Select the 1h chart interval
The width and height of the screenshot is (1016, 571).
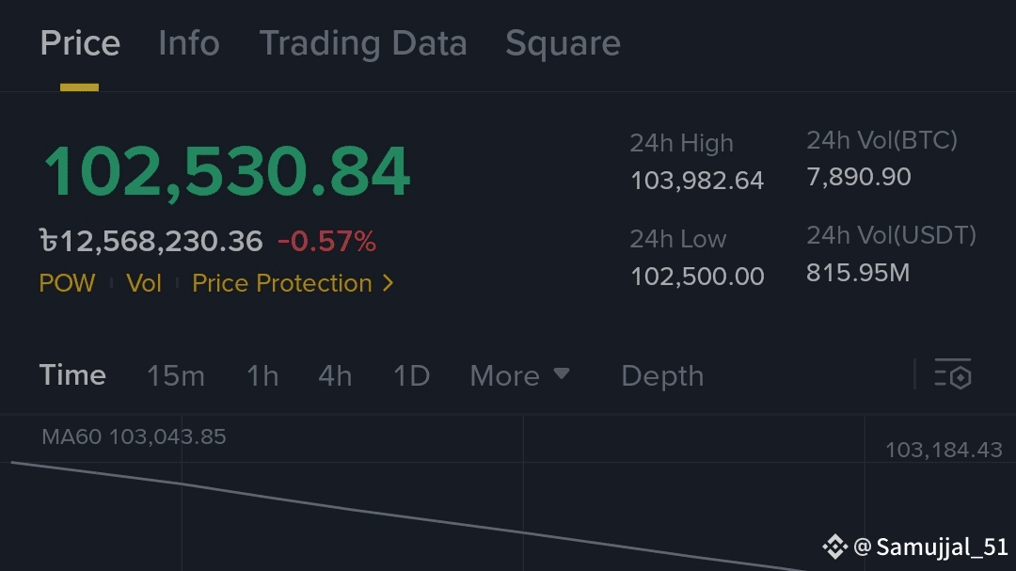click(262, 376)
